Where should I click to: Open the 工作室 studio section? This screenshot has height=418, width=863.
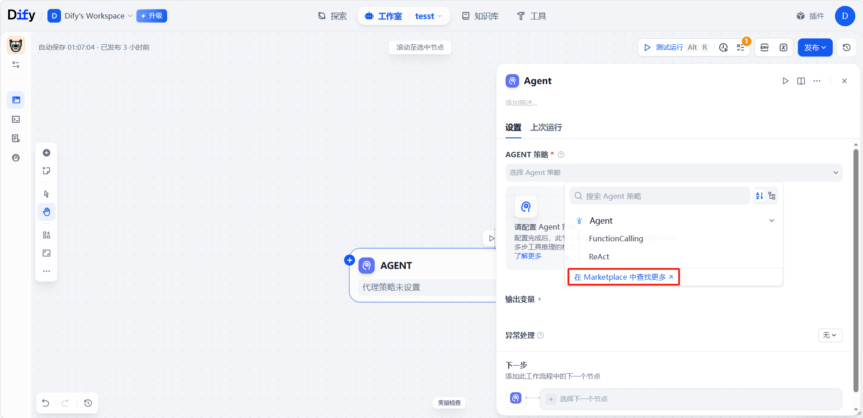coord(383,16)
